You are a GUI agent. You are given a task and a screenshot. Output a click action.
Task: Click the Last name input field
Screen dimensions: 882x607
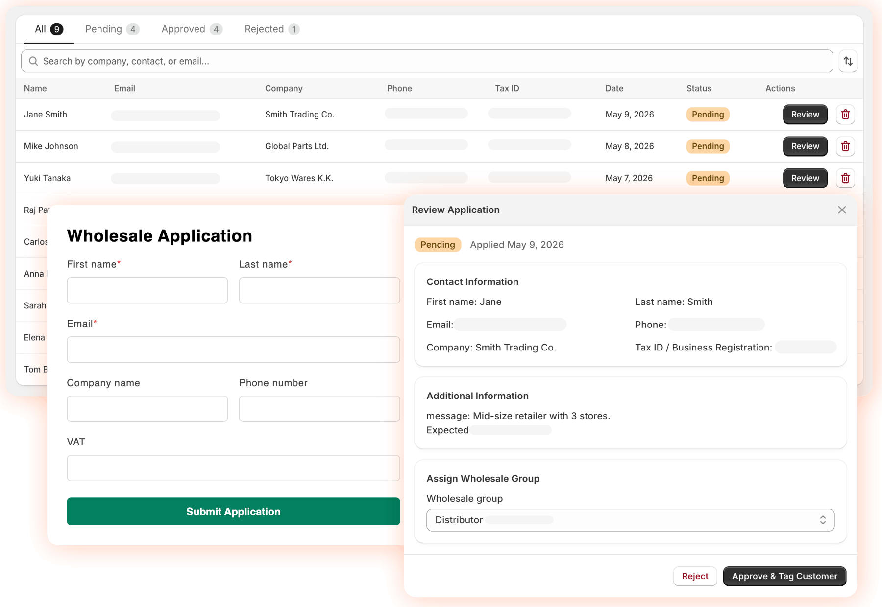(319, 290)
